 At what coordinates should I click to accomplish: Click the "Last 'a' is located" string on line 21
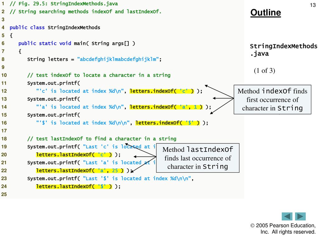tap(119, 162)
